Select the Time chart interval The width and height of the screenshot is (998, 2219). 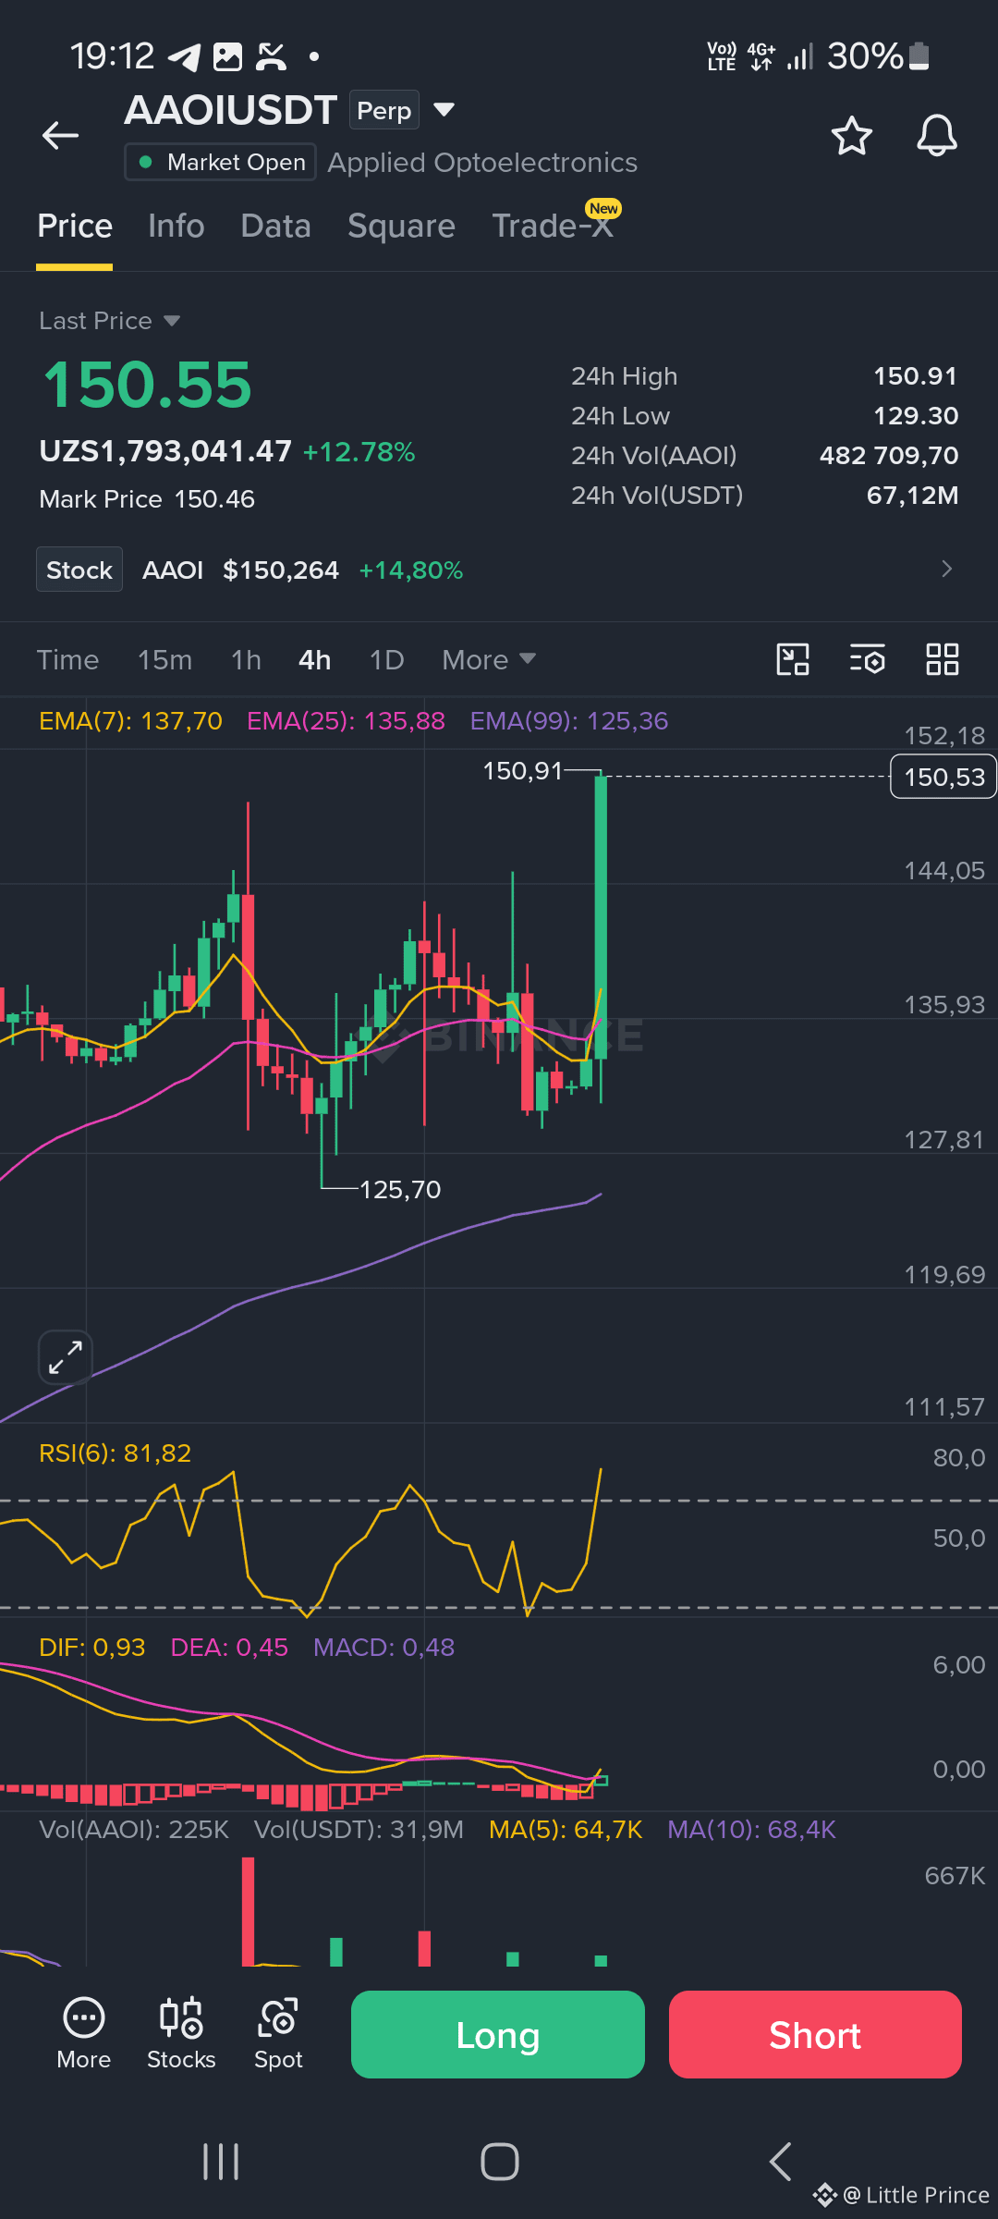(67, 659)
